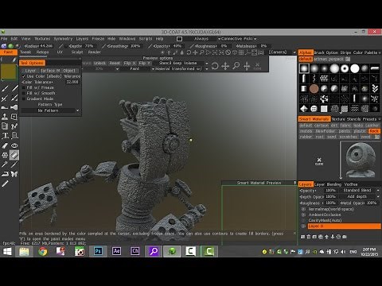The height and width of the screenshot is (286, 382).
Task: Open the File menu
Action: click(x=4, y=39)
